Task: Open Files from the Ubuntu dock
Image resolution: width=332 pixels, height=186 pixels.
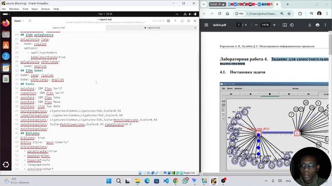Action: [6, 34]
